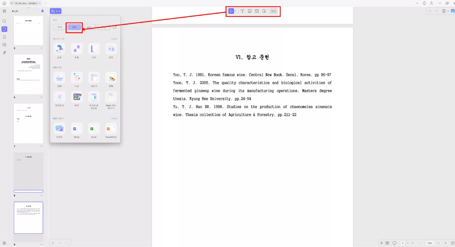Open the zoom percentage dropdown
This screenshot has height=247, width=455.
430,243
